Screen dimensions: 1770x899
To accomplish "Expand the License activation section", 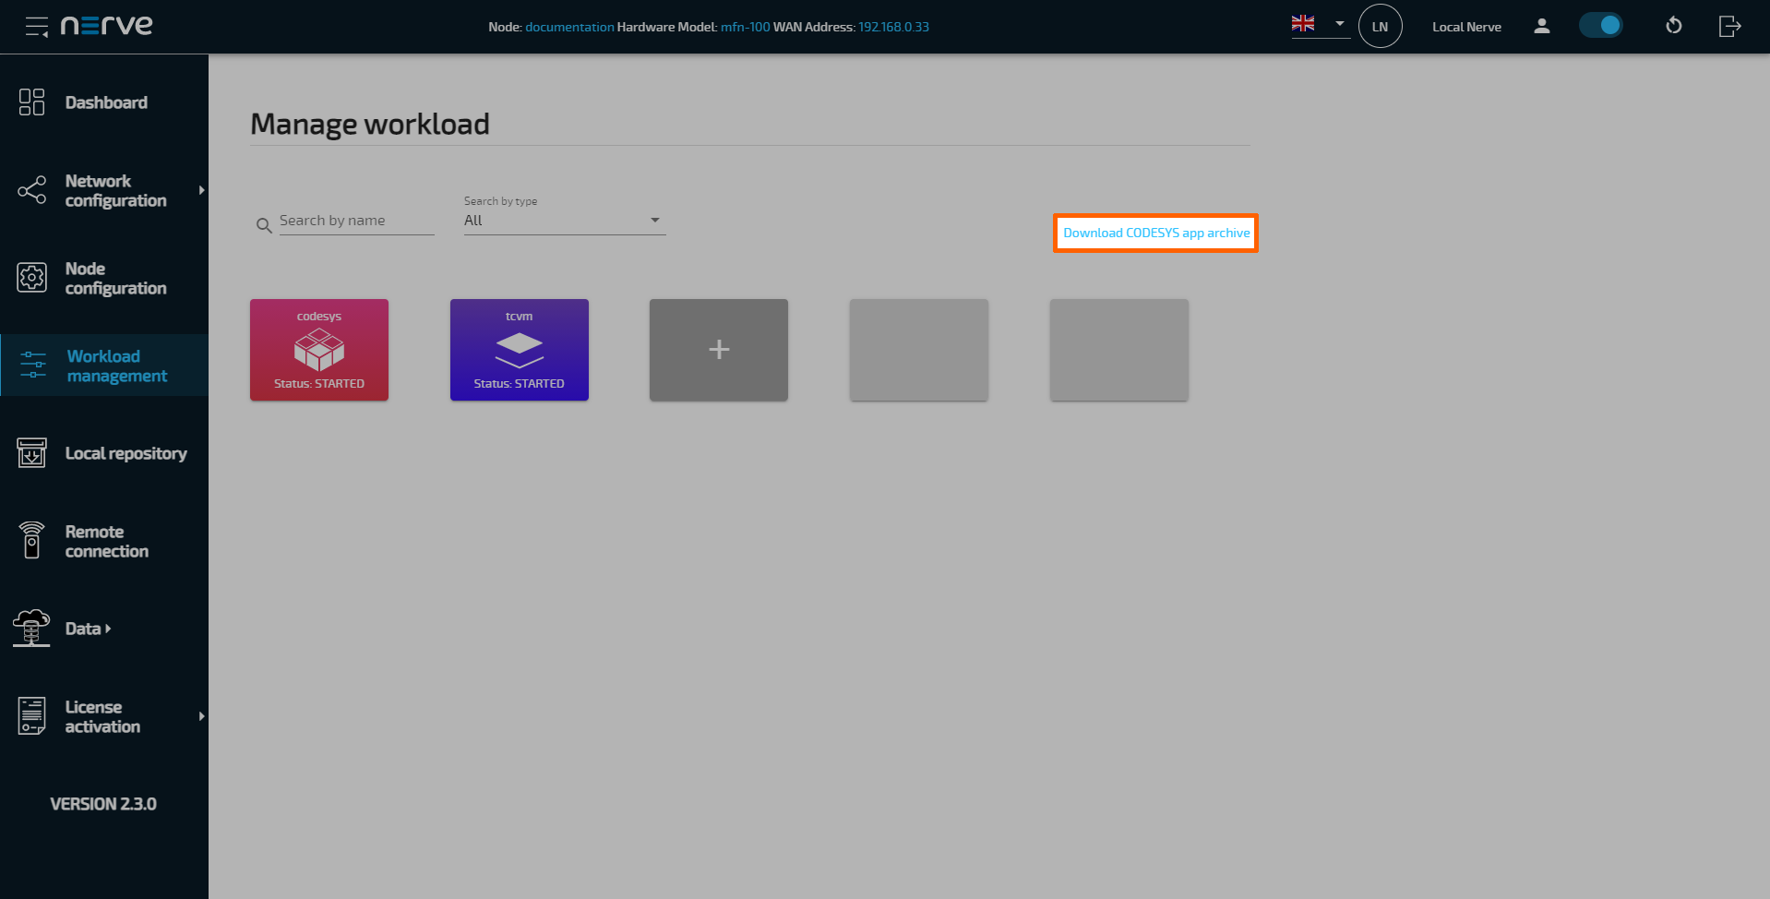I will 104,715.
